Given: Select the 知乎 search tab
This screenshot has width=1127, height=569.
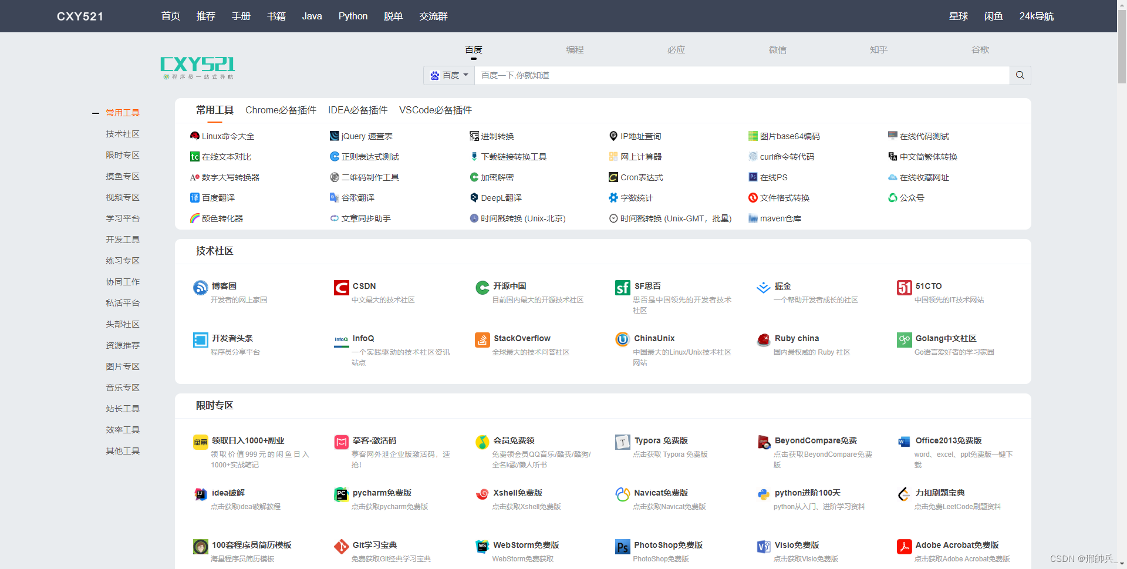Looking at the screenshot, I should [879, 50].
